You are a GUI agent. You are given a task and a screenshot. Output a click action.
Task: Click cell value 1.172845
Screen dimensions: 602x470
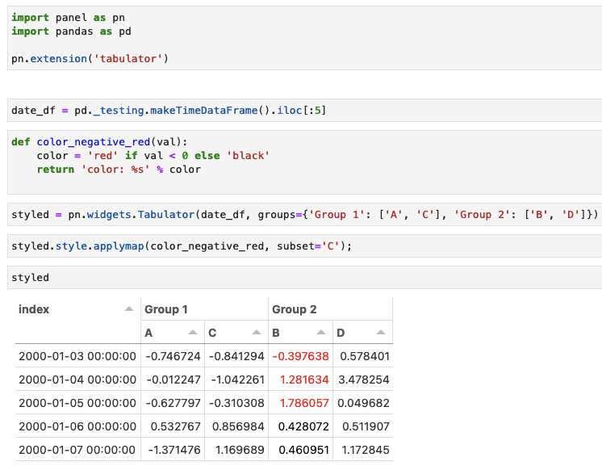(x=366, y=450)
